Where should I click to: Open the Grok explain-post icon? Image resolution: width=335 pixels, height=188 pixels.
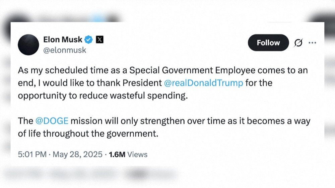tap(298, 43)
